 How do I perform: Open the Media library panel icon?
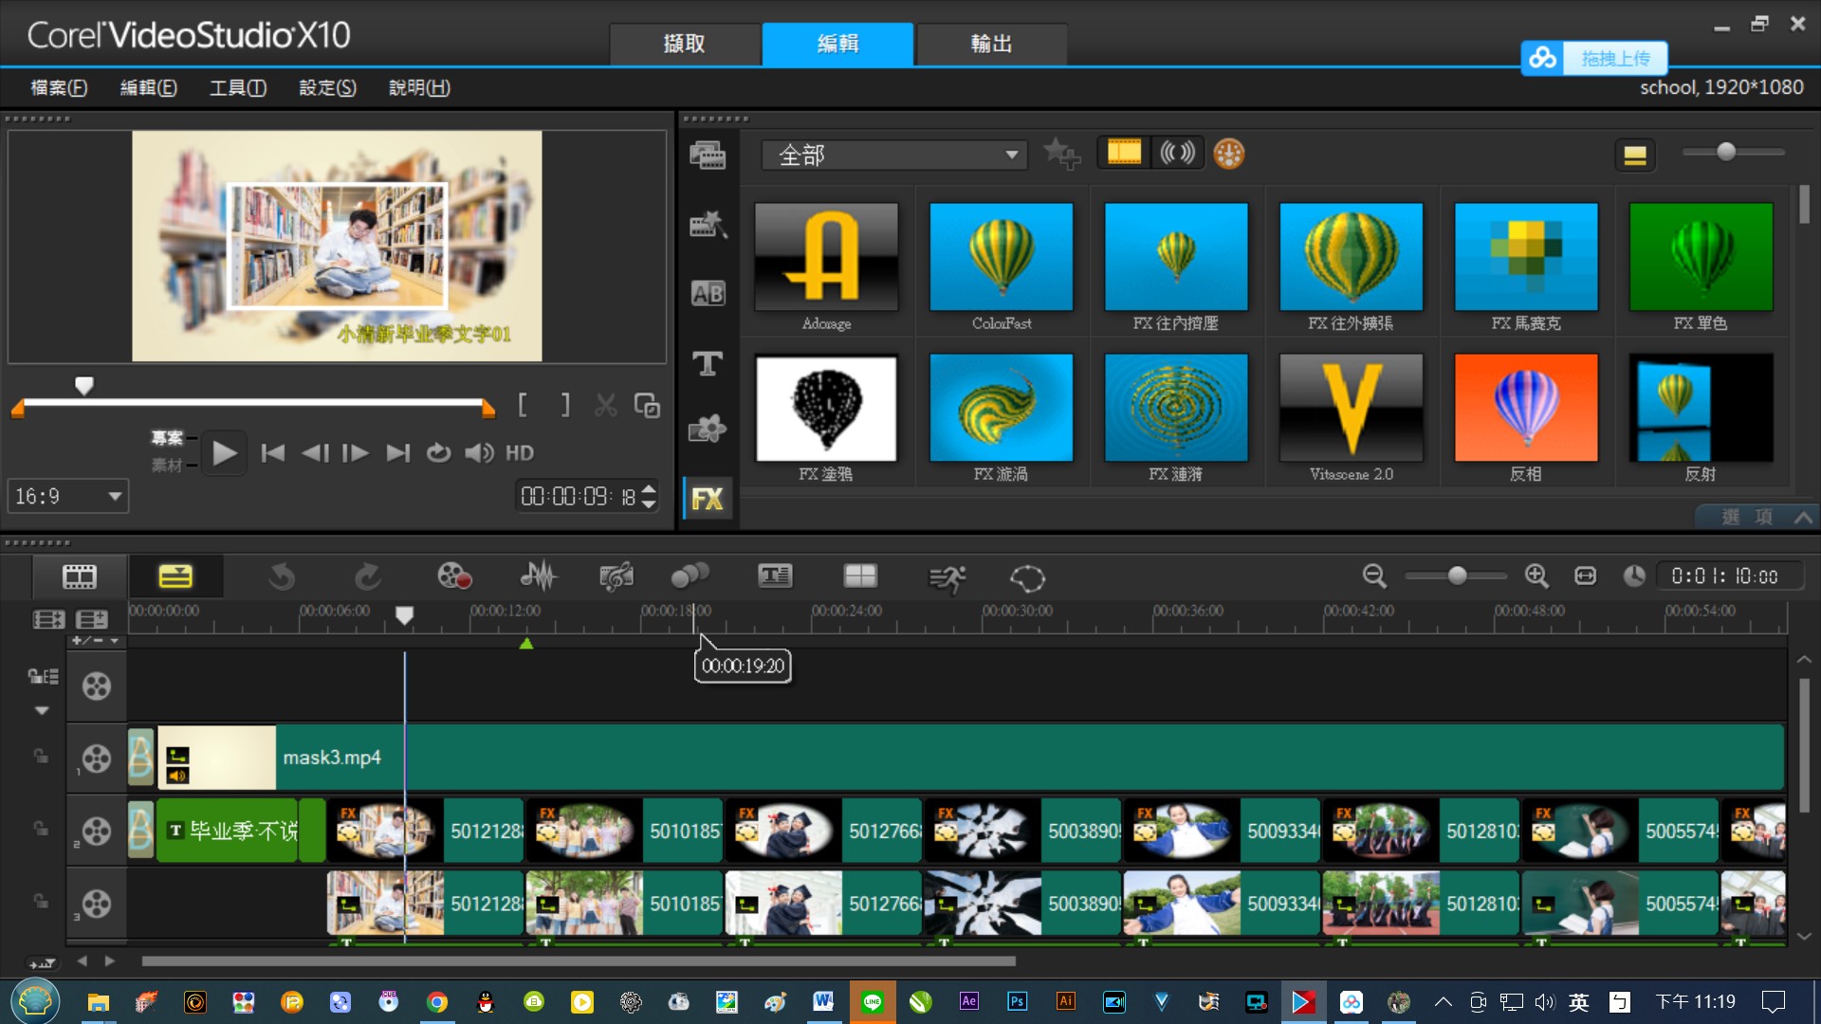708,155
